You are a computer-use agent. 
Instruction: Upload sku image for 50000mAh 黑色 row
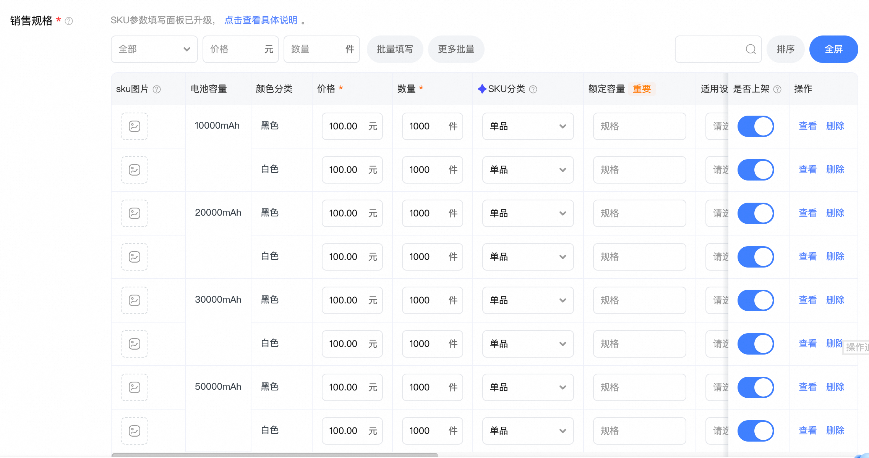135,387
